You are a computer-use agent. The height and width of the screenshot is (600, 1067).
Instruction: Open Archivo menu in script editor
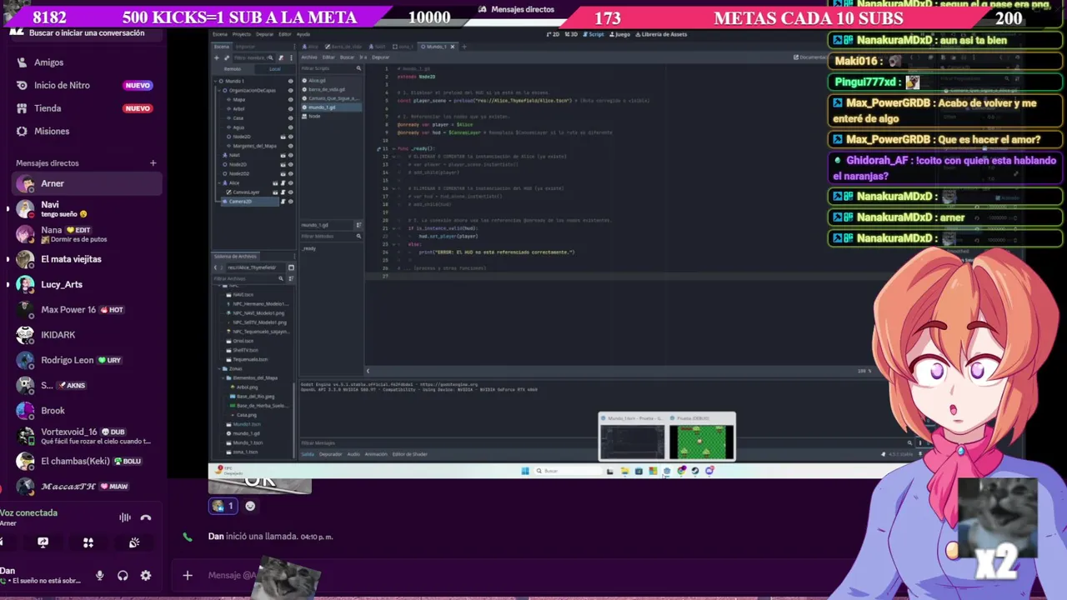point(309,57)
